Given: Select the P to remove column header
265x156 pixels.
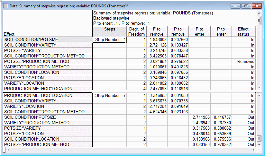Looking at the screenshot, I should (x=178, y=31).
